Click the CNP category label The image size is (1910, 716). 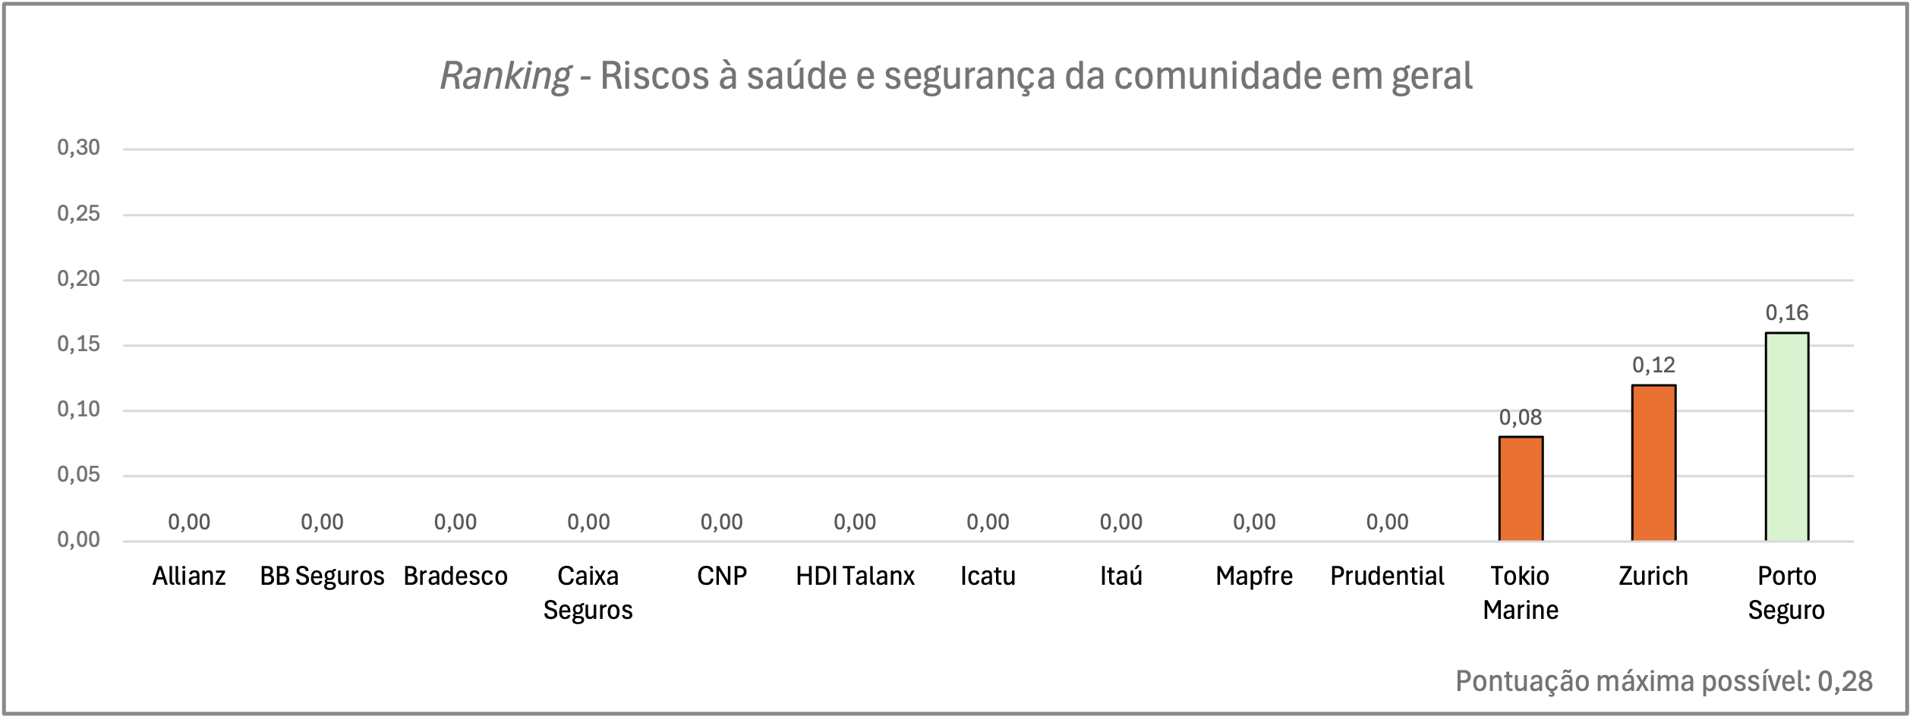pos(722,576)
